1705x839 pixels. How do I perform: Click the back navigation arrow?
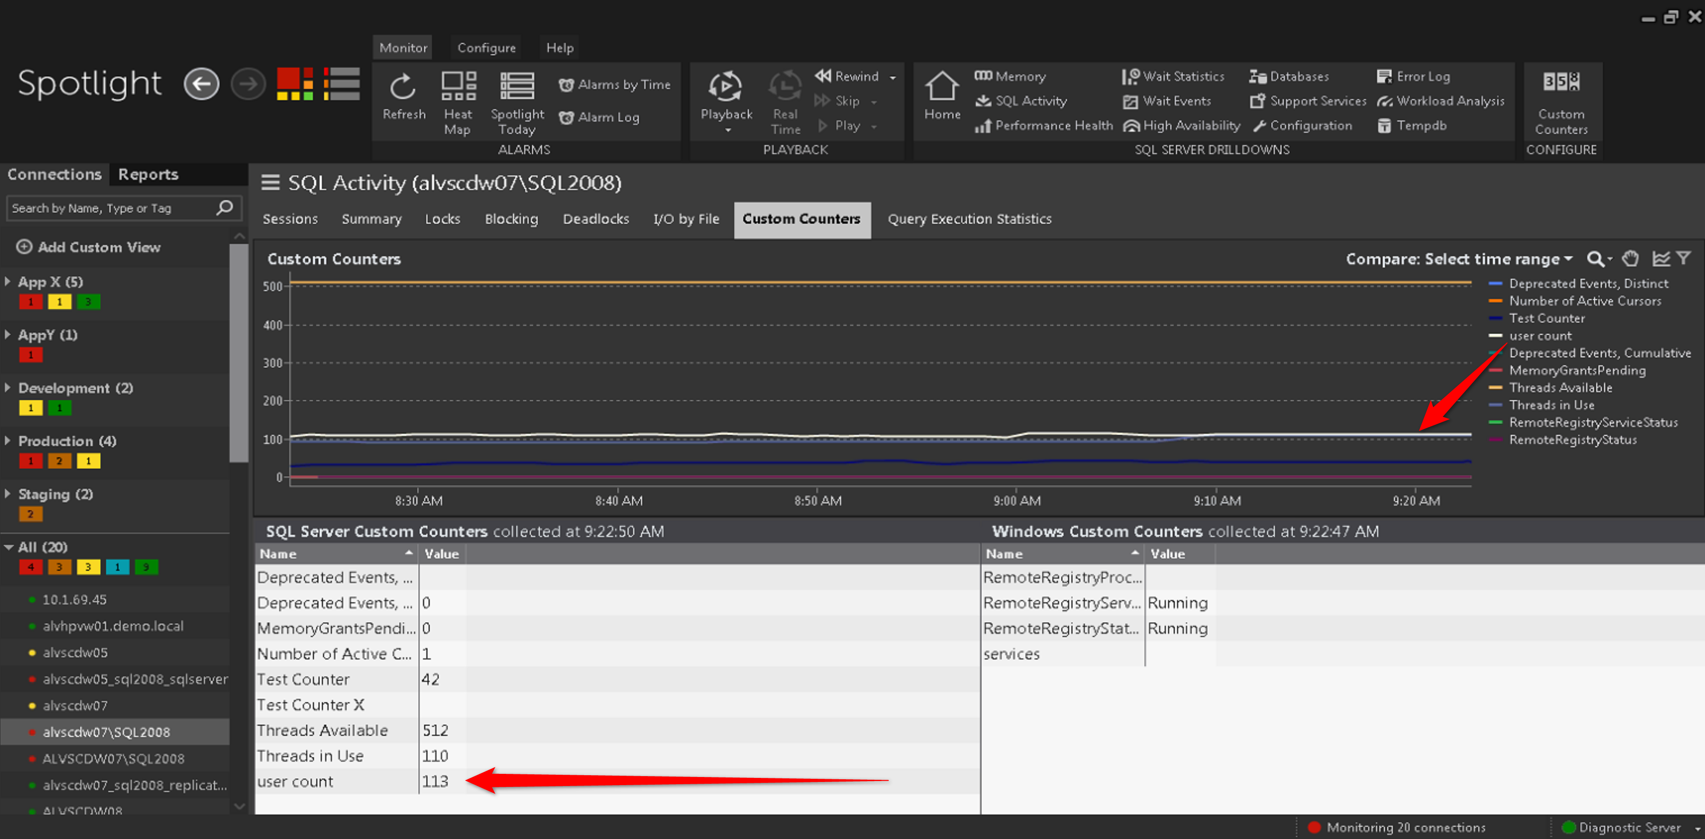point(201,84)
